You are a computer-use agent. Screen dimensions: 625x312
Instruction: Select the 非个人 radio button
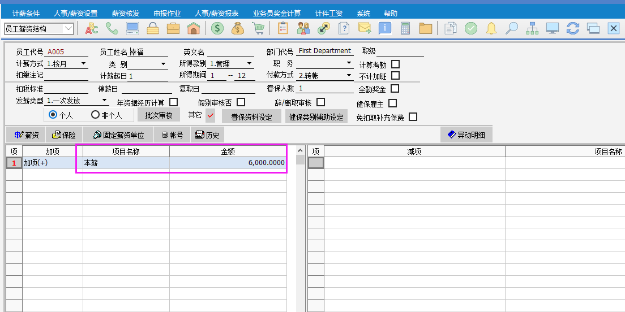point(96,115)
